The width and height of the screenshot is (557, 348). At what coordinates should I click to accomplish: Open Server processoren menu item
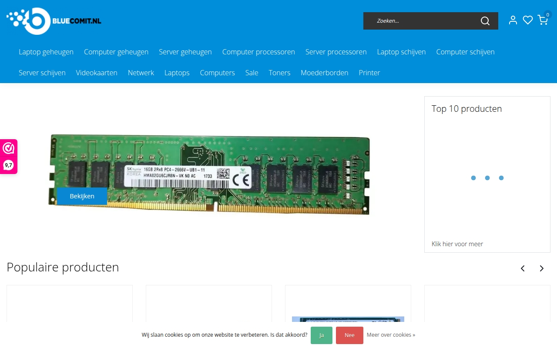click(336, 52)
